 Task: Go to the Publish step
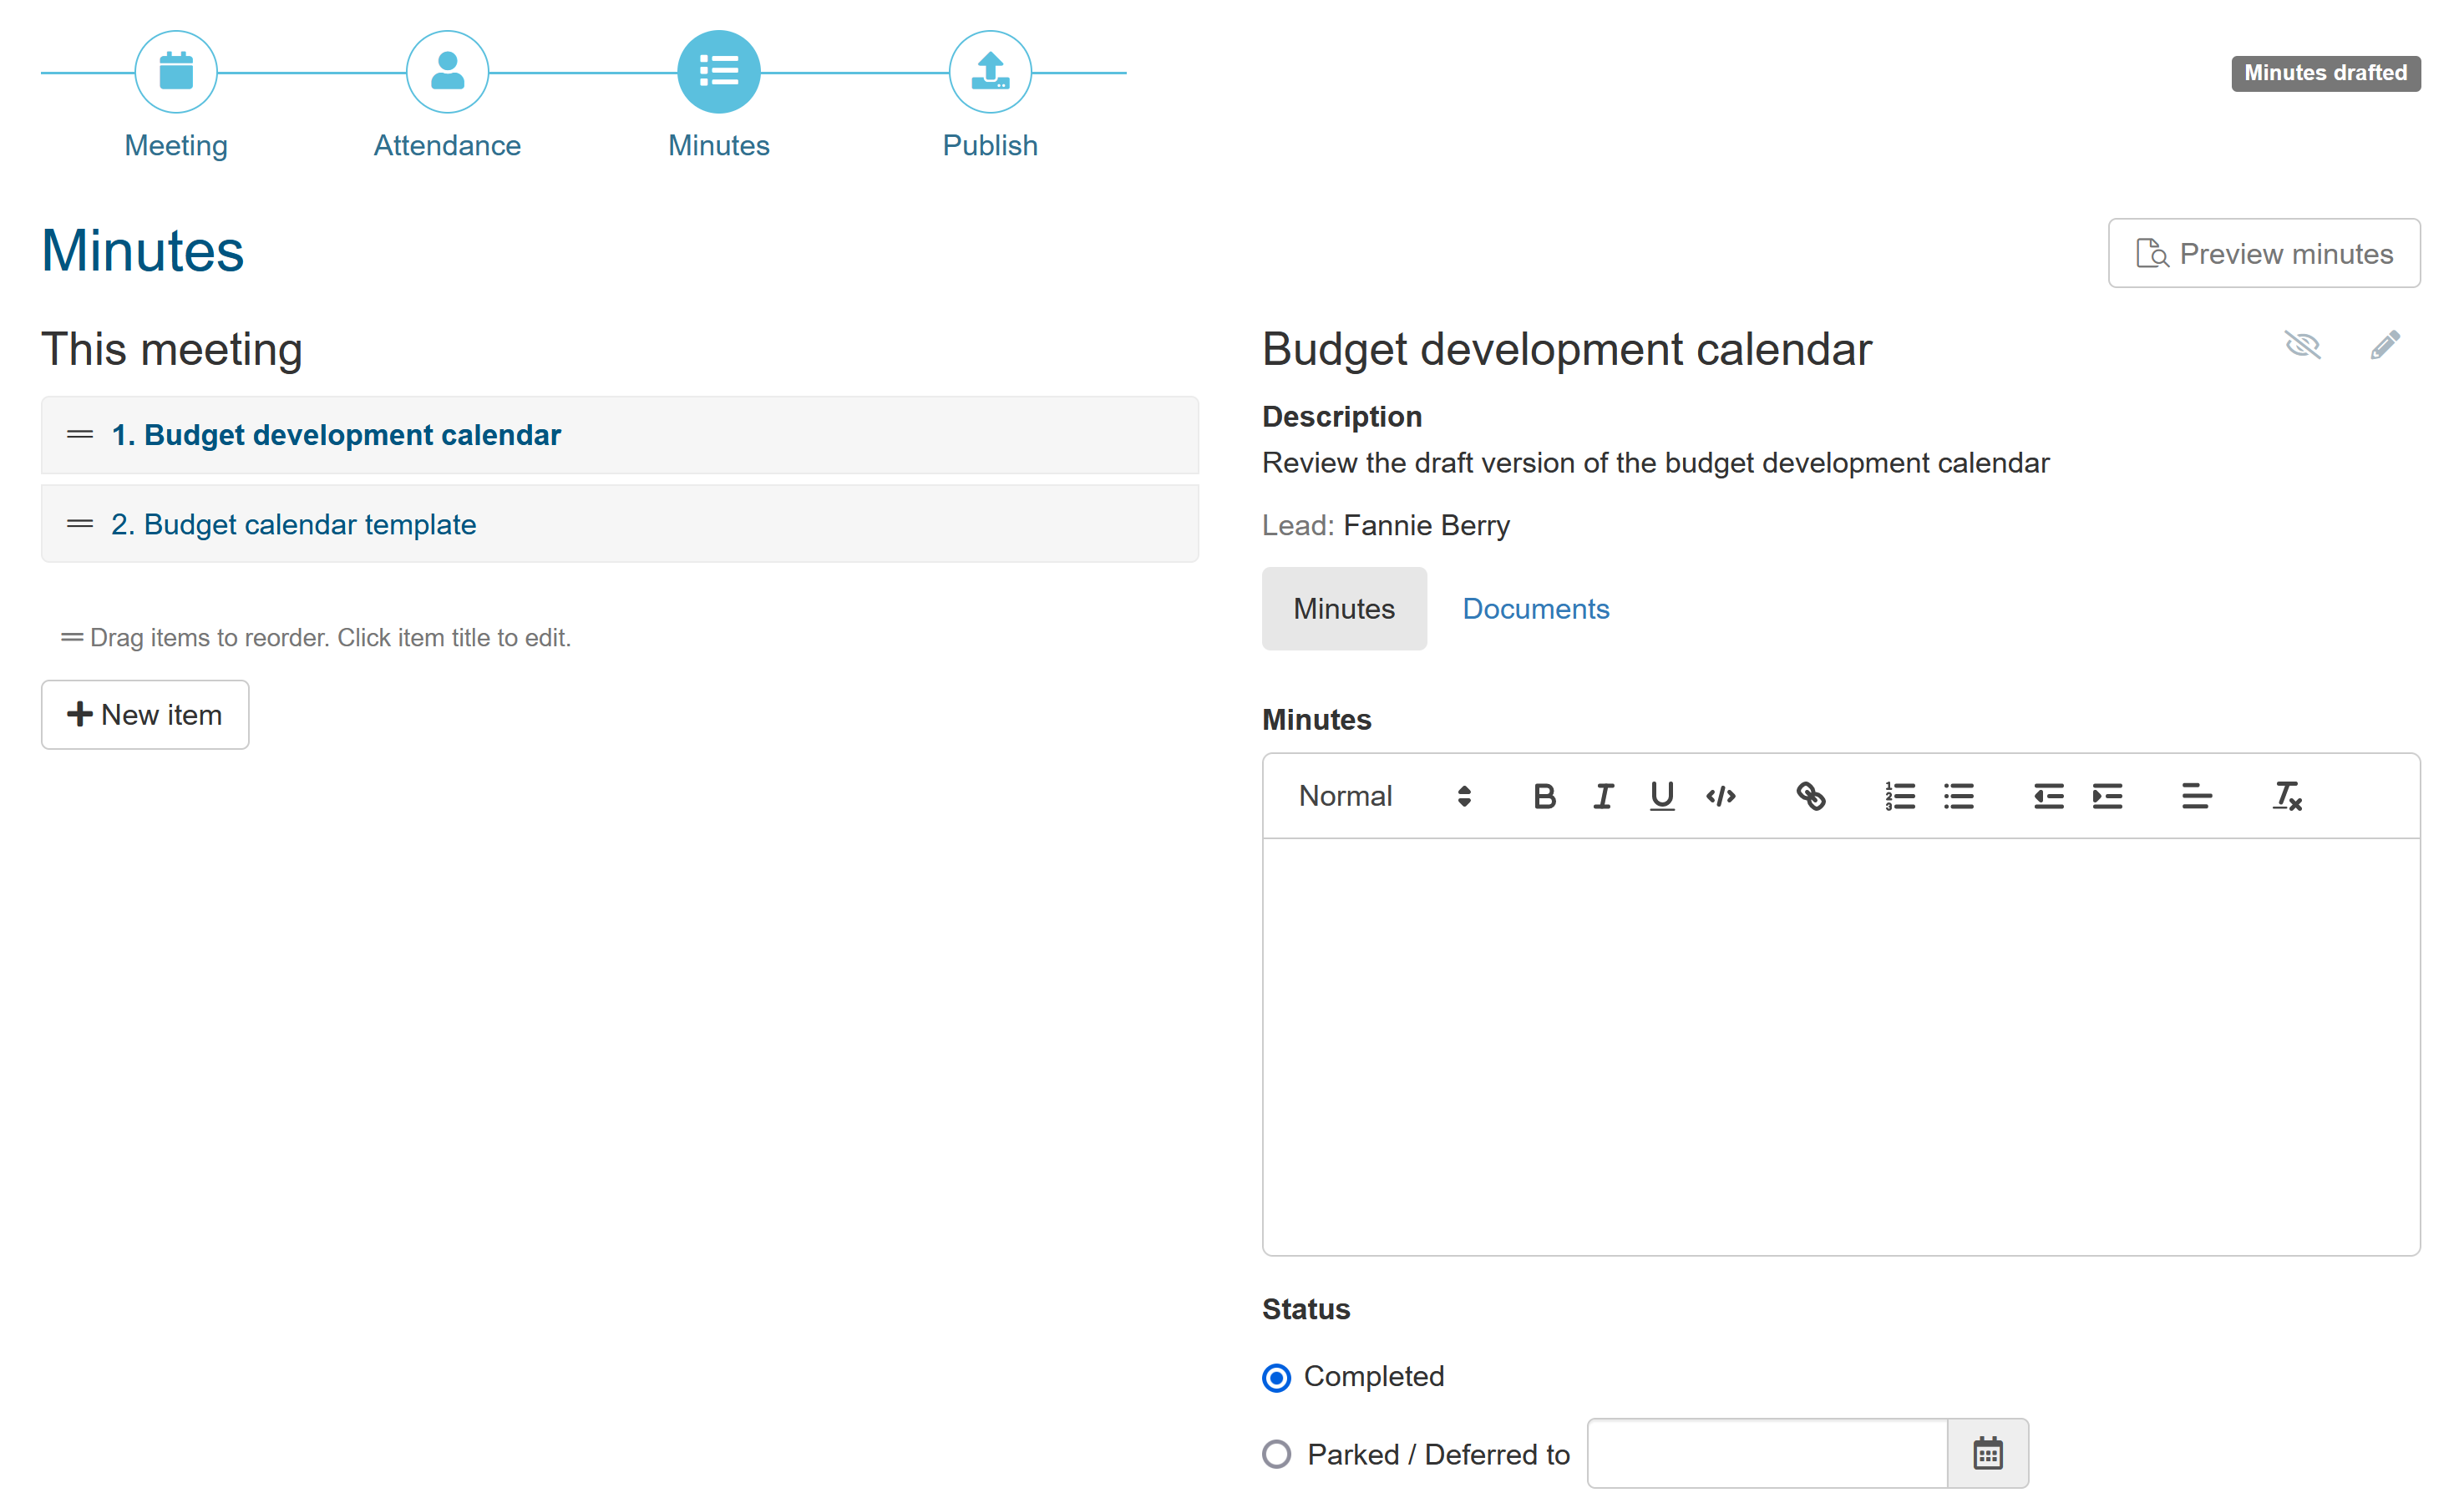(x=990, y=72)
